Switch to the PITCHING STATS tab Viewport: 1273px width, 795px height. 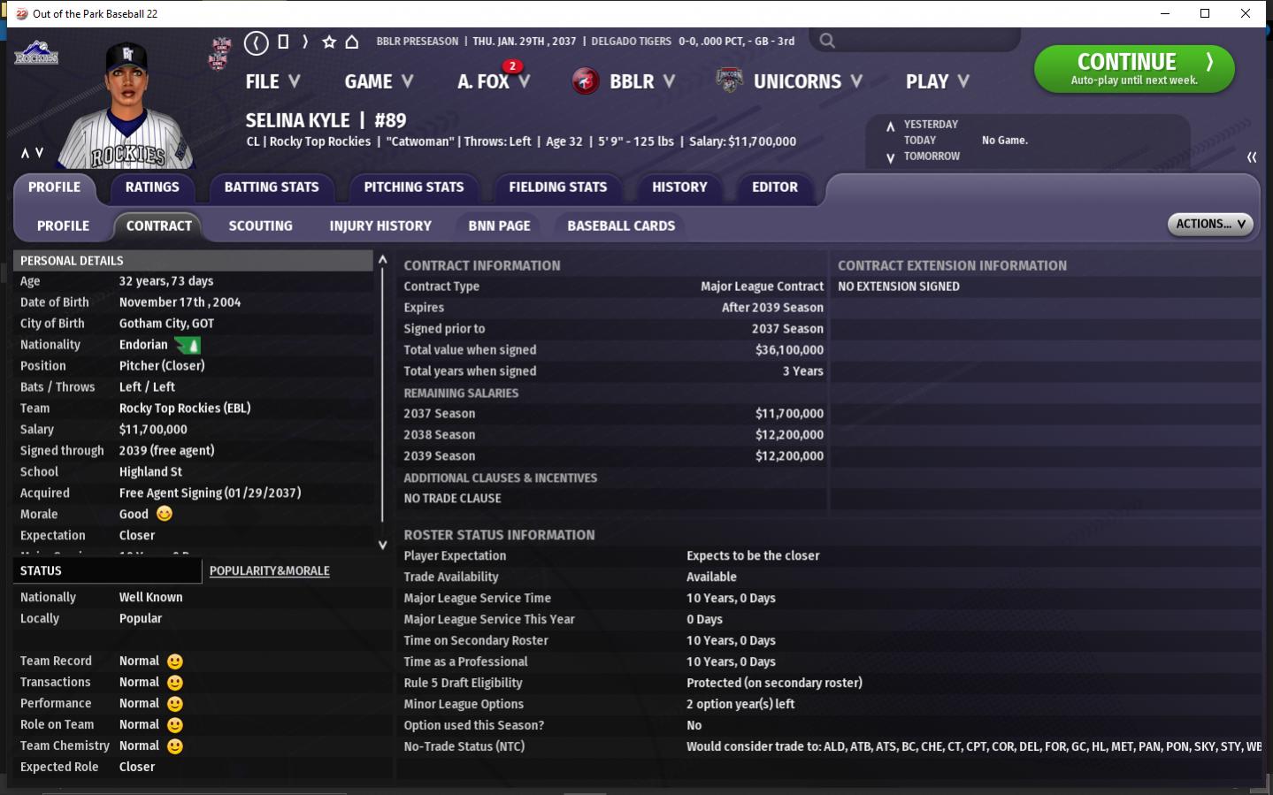click(414, 187)
